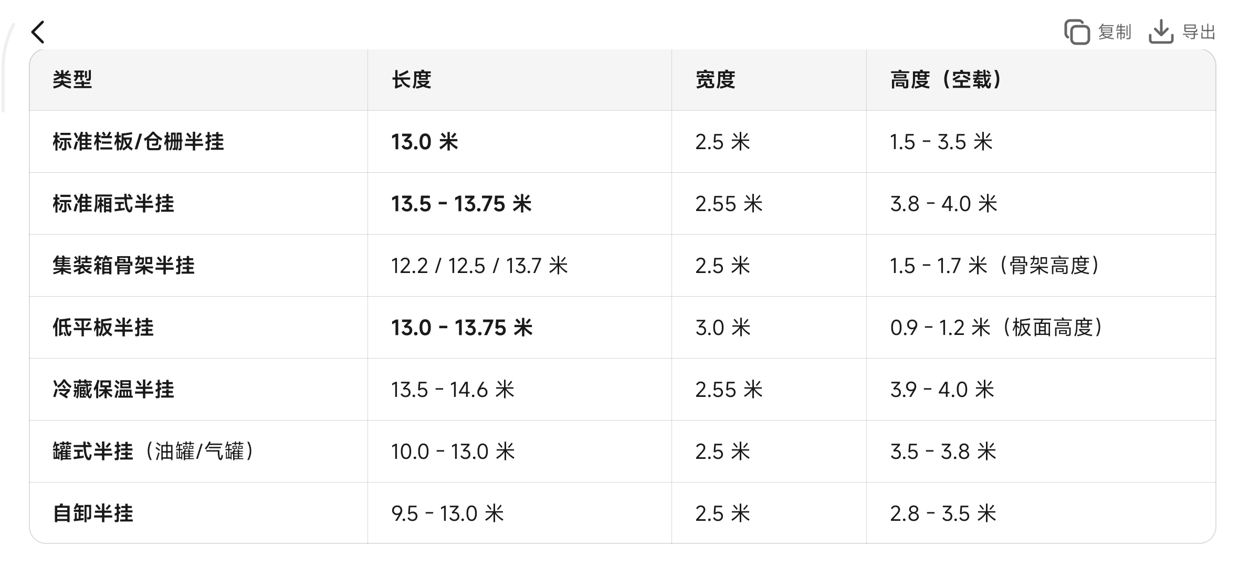Select the 类型 column header

click(72, 80)
